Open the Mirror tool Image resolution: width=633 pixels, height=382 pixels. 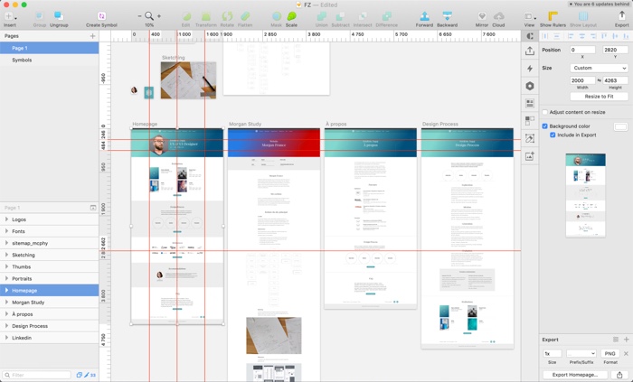coord(481,16)
